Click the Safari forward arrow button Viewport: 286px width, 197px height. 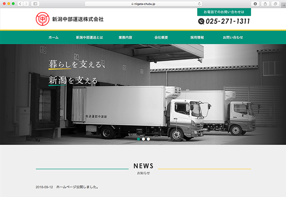pos(26,4)
